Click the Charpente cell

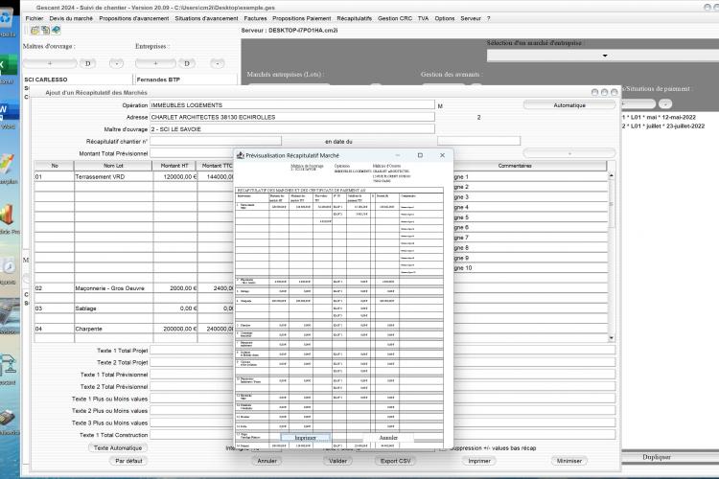click(x=113, y=329)
